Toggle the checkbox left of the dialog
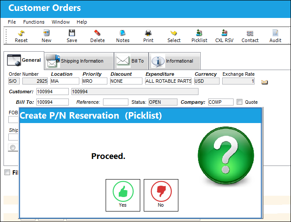This screenshot has width=291, height=222. [7, 172]
